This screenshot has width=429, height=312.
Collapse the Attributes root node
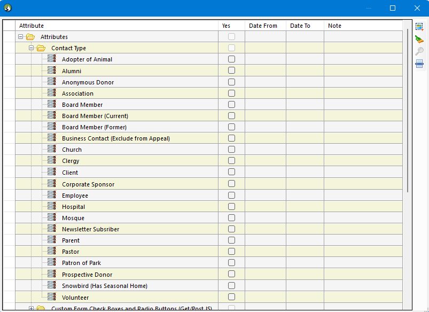[x=21, y=37]
